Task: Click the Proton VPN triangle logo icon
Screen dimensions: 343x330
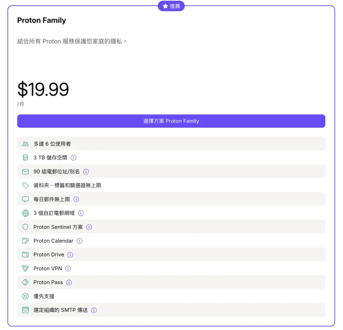Action: point(25,269)
